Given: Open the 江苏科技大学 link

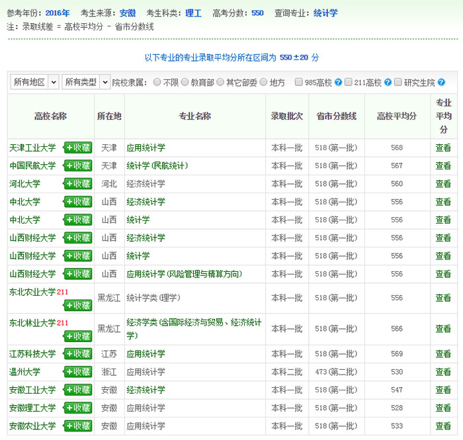Looking at the screenshot, I should (x=32, y=354).
